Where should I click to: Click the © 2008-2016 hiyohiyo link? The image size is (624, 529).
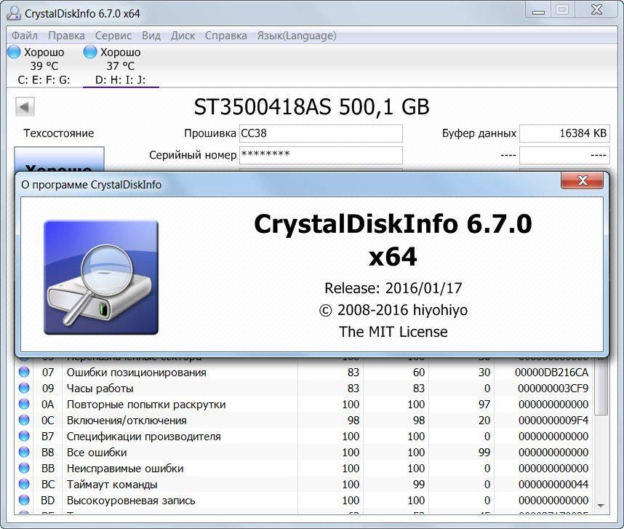coord(393,310)
